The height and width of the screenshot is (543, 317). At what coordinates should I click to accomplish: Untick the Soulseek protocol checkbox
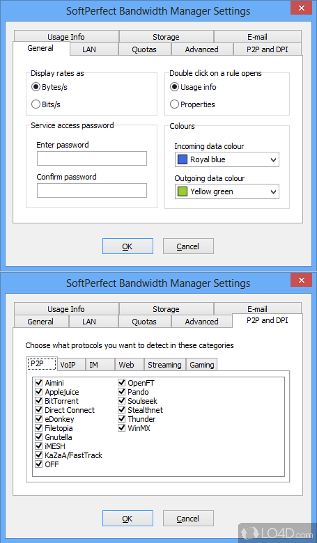tap(122, 401)
